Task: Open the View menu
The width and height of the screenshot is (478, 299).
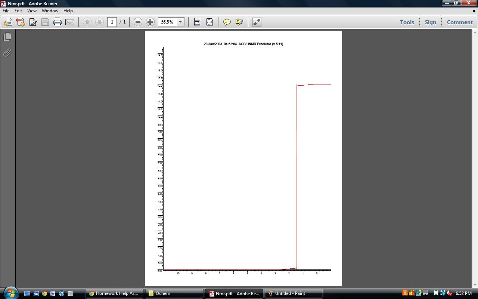Action: coord(32,11)
